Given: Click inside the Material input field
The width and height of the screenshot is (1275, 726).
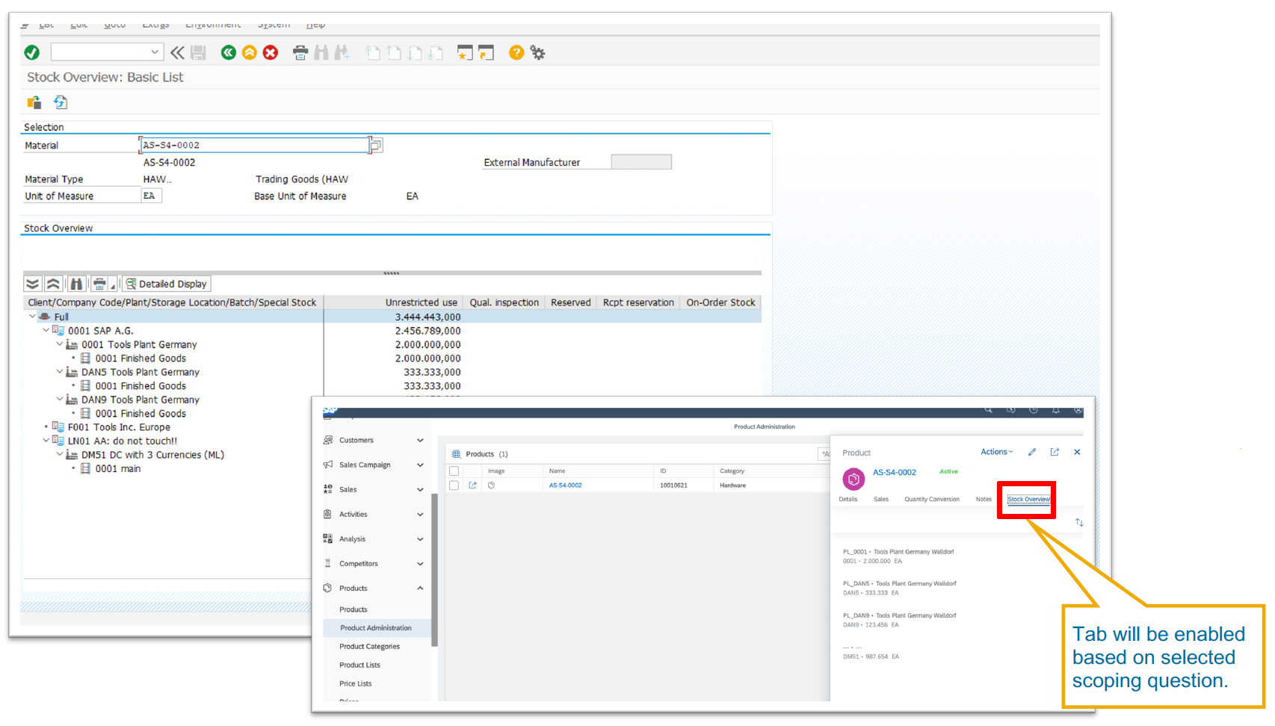Looking at the screenshot, I should pos(254,144).
